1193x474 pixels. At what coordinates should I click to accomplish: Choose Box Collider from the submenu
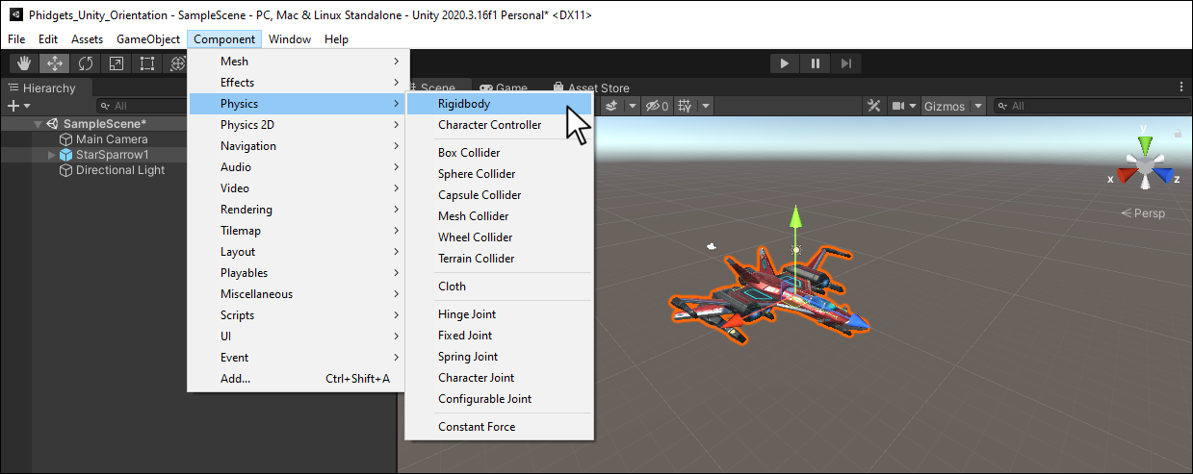pyautogui.click(x=499, y=153)
